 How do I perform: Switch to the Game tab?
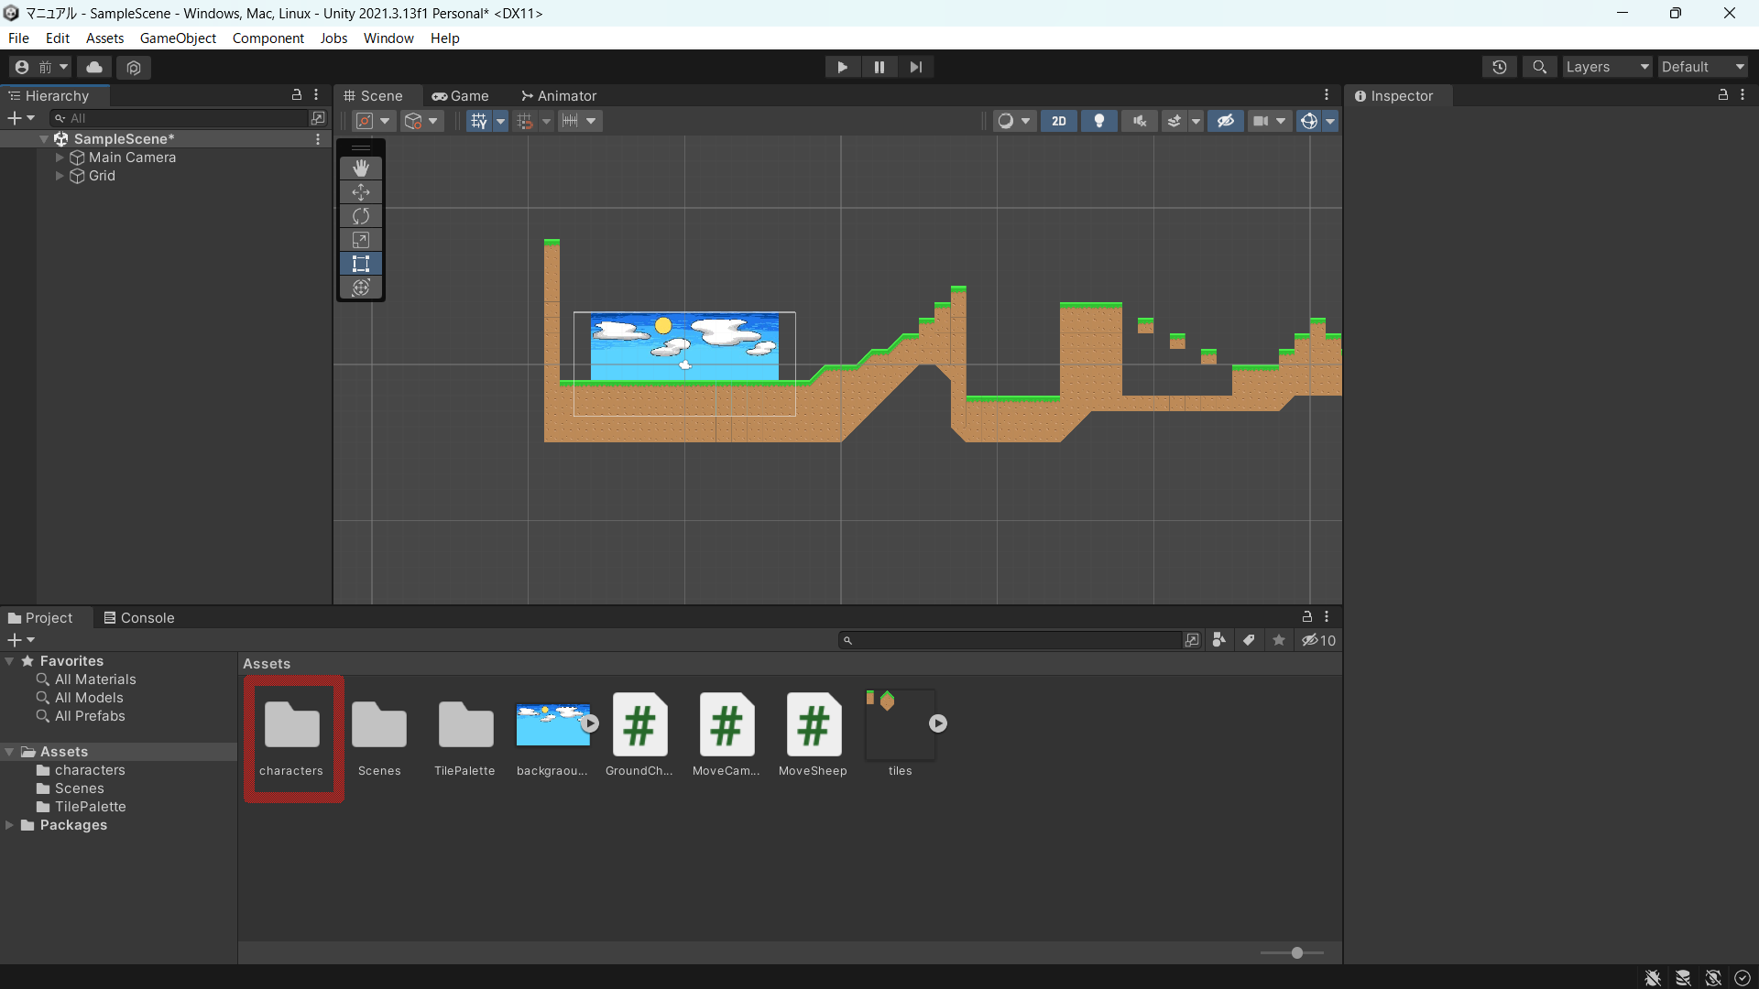(461, 96)
